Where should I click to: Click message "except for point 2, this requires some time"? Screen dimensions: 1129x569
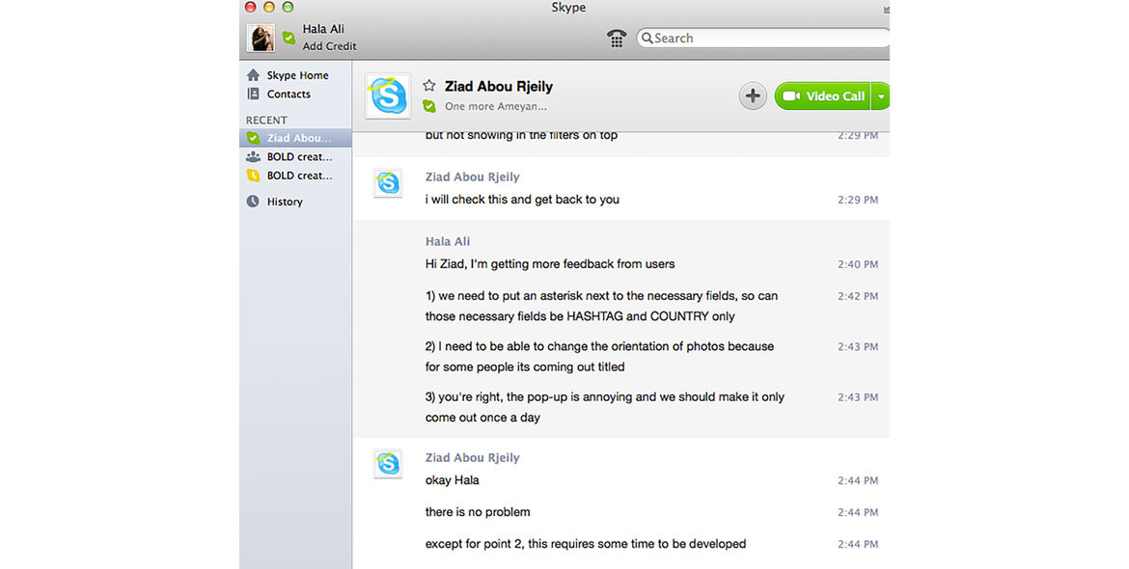[586, 544]
